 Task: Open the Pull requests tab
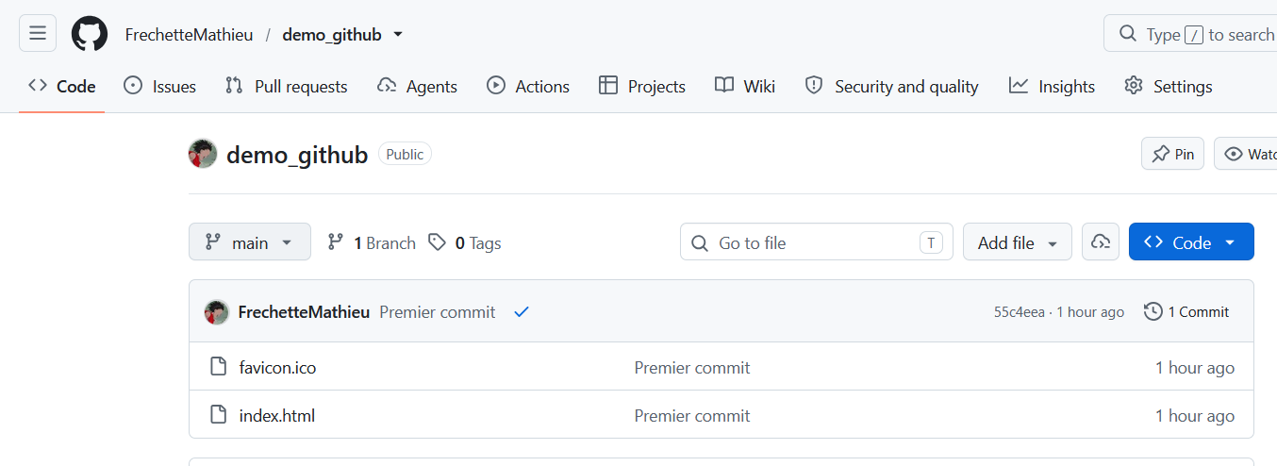(287, 86)
